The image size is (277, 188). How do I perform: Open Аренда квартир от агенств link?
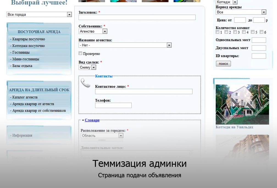coord(33,104)
